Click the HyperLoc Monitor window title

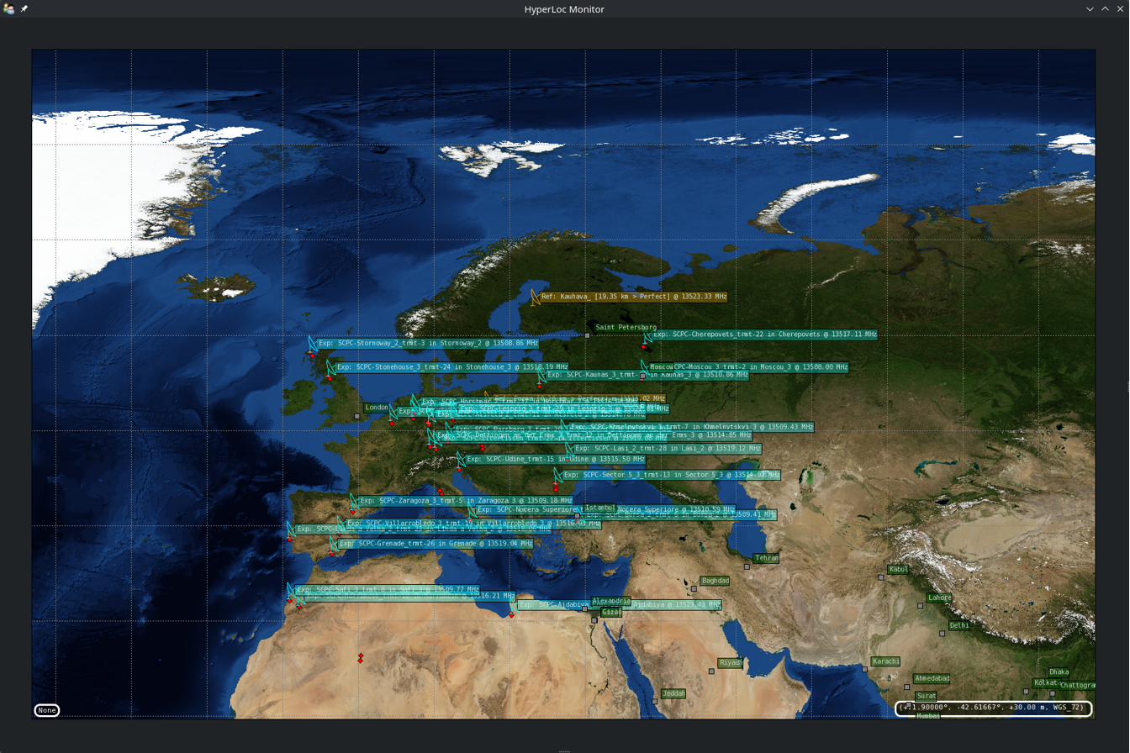[564, 8]
